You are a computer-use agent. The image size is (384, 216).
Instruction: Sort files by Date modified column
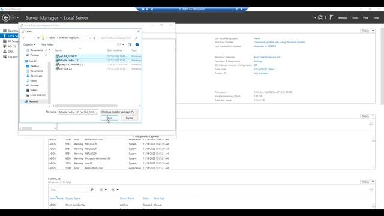pyautogui.click(x=115, y=50)
